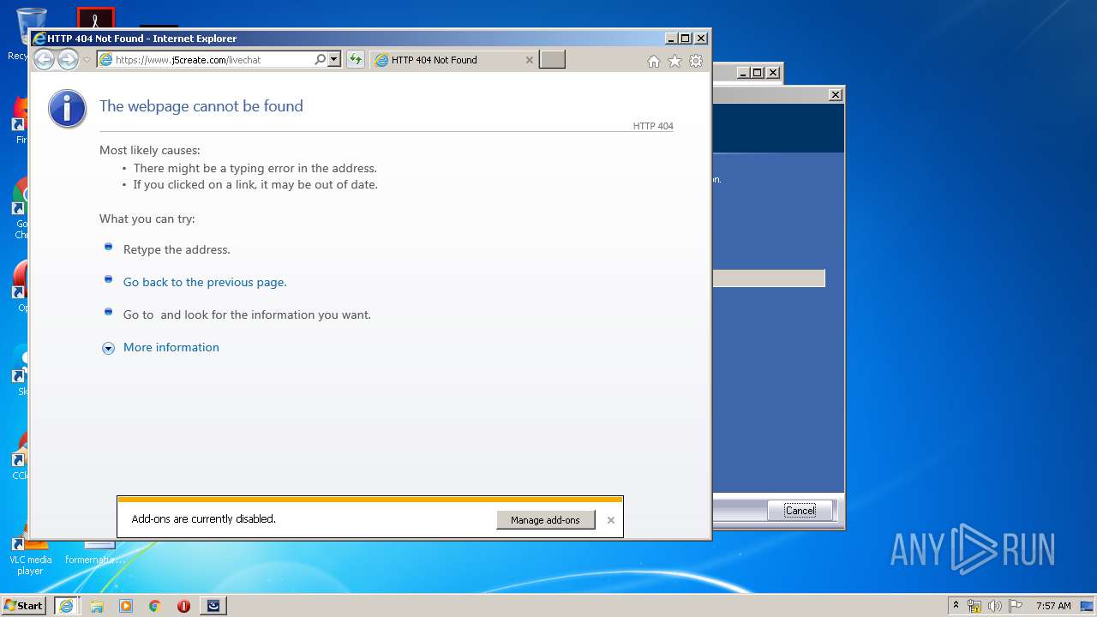1097x617 pixels.
Task: Click the progress bar in background dialog
Action: pyautogui.click(x=769, y=279)
